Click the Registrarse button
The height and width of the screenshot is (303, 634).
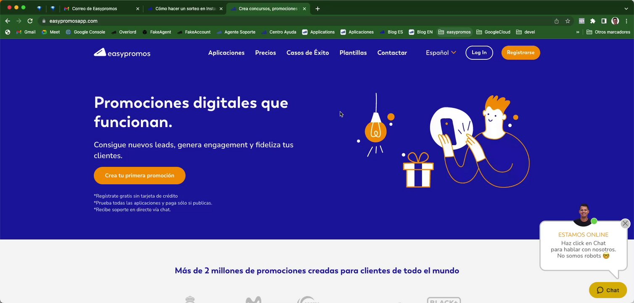(520, 53)
